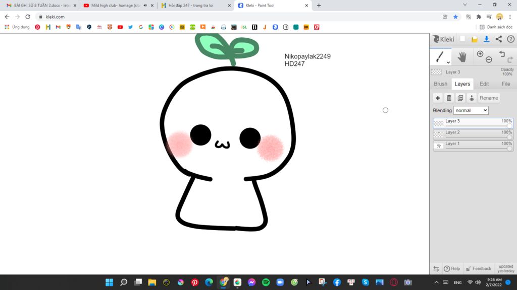Open the Pinterest bookmark
Screen dimensions: 517x290
tap(37, 27)
